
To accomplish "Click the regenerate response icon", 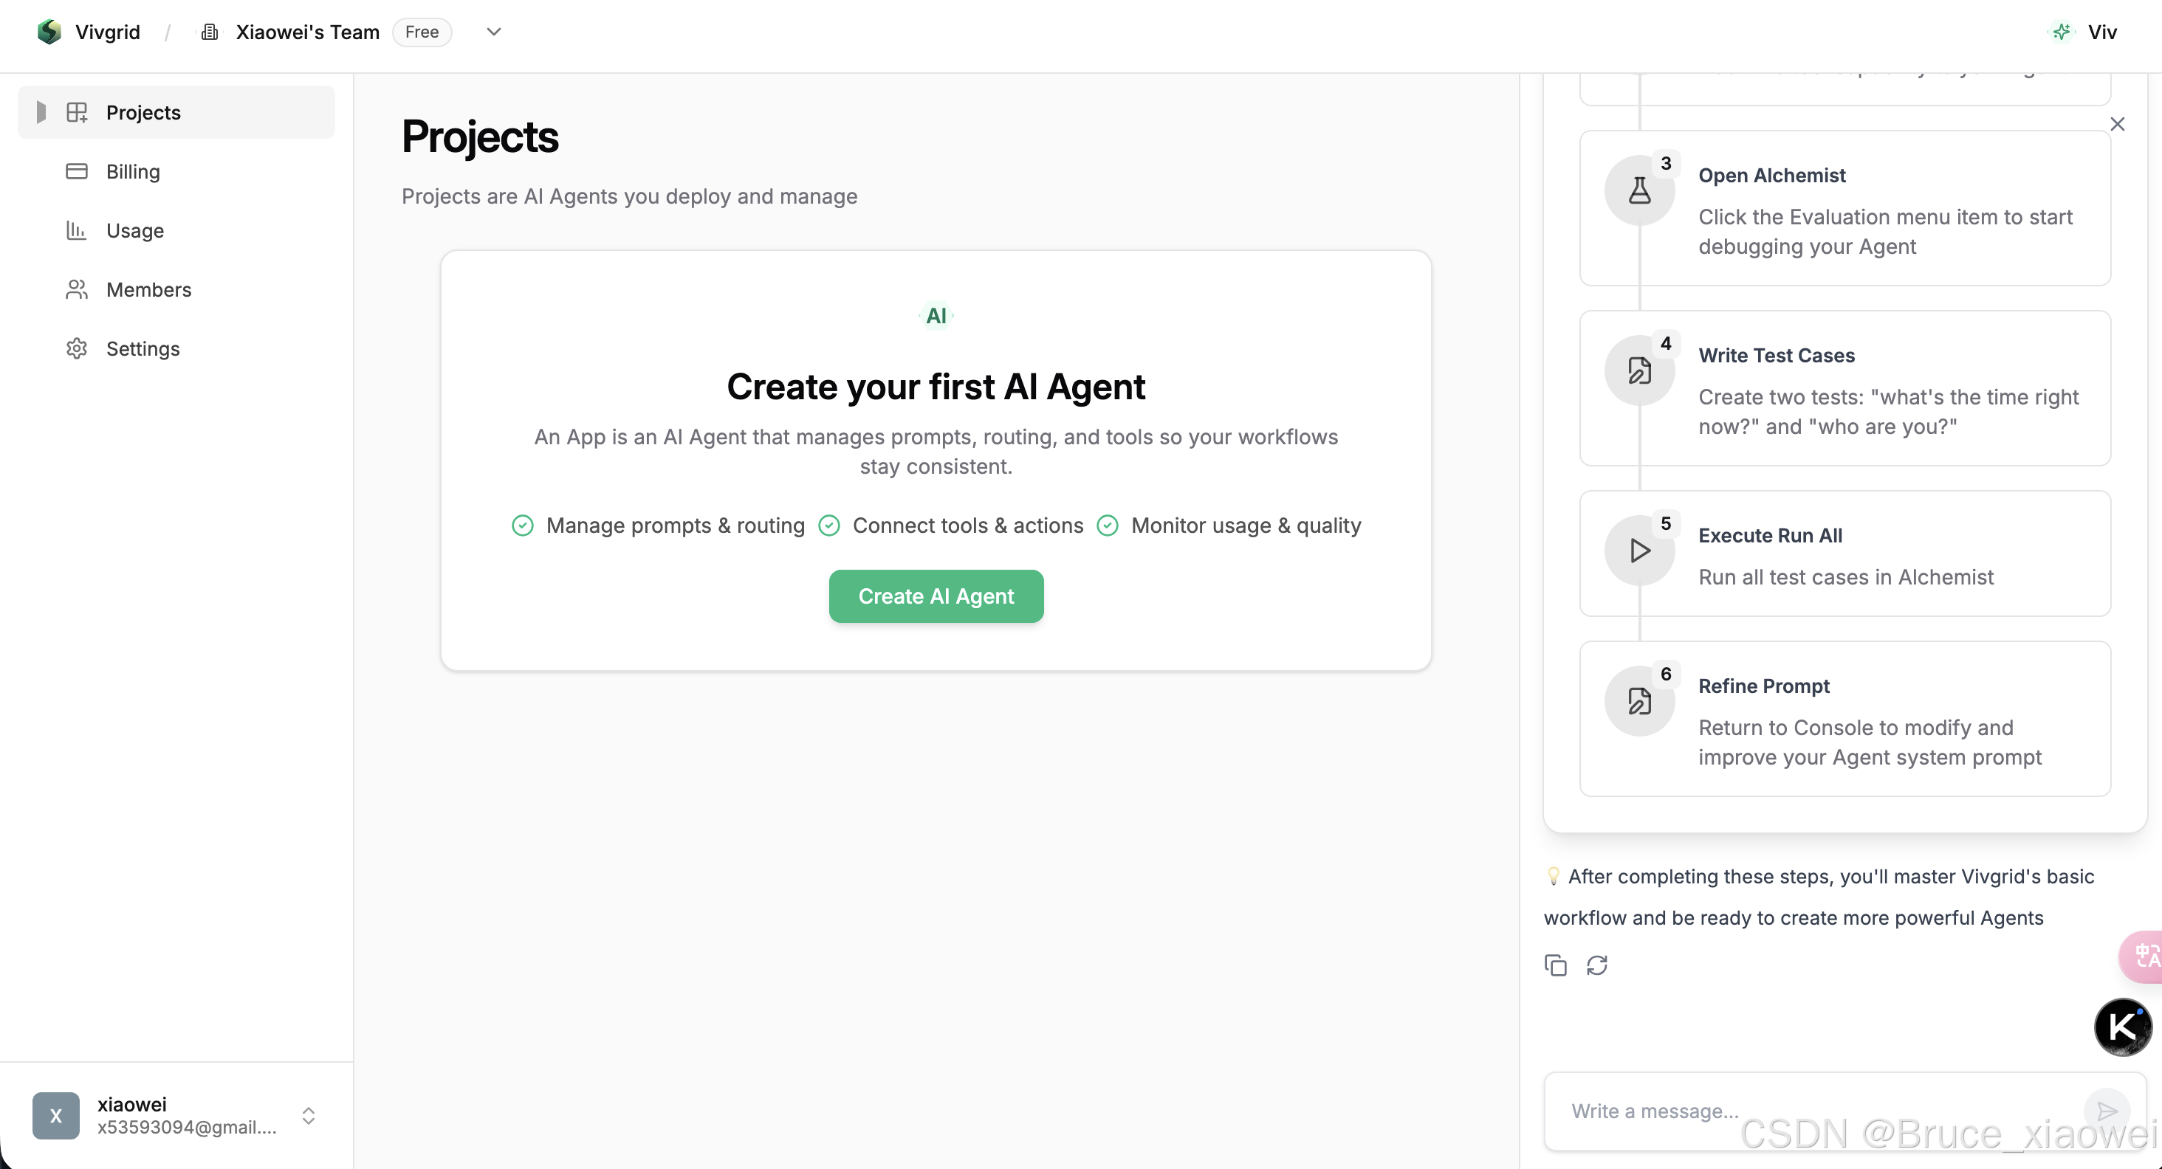I will 1597,965.
